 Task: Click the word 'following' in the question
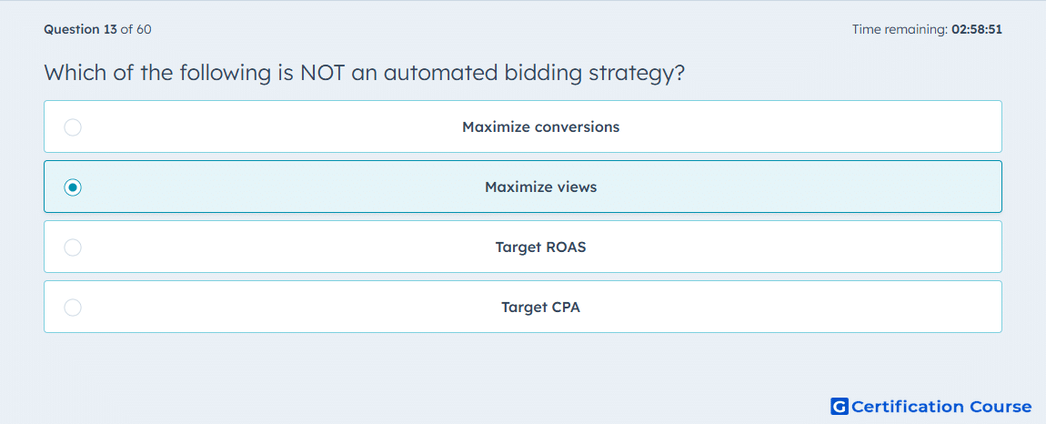point(225,73)
